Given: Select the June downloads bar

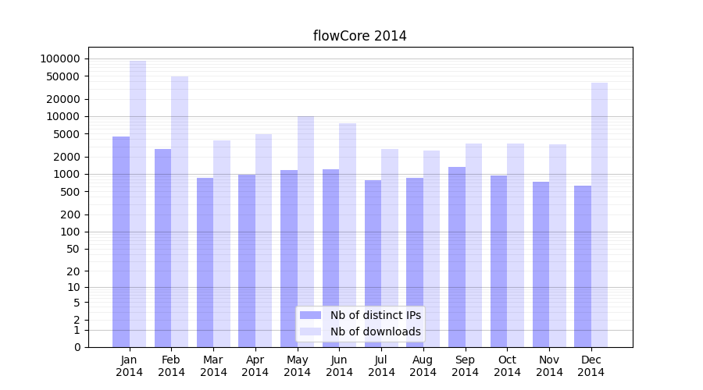Looking at the screenshot, I should (x=348, y=234).
